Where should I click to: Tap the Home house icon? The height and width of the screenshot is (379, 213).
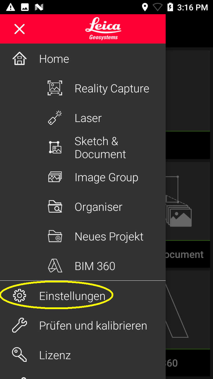tap(20, 59)
